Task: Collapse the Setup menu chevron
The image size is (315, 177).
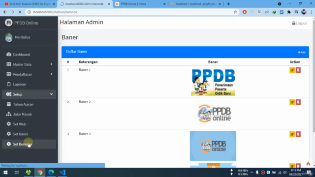Action: [51, 94]
